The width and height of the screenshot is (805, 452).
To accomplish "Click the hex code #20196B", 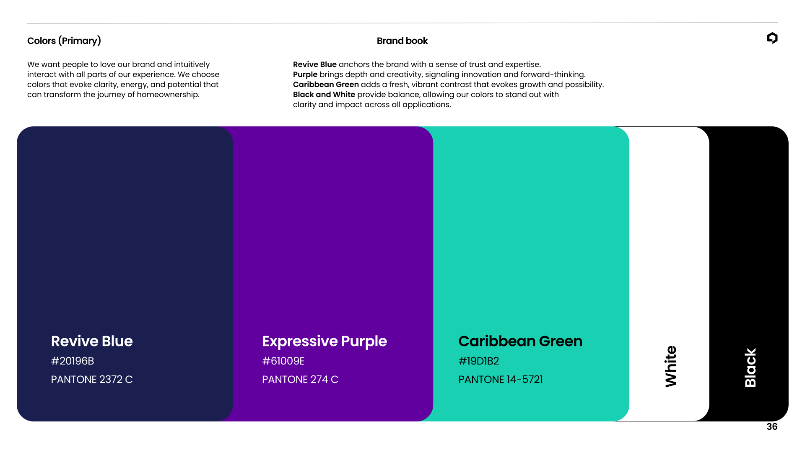I will click(x=73, y=361).
